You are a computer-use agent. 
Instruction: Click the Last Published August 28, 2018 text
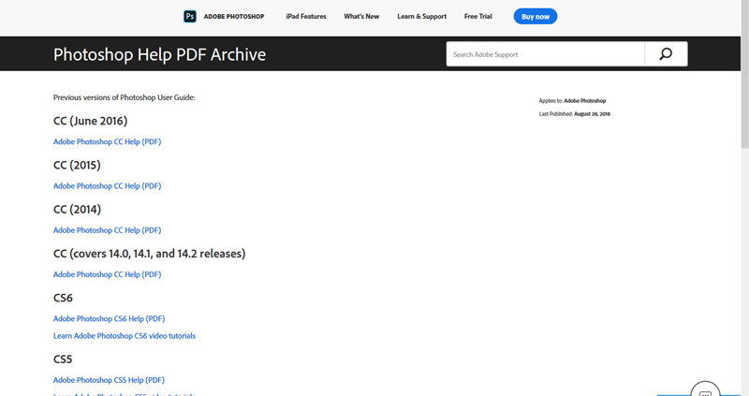(x=575, y=114)
